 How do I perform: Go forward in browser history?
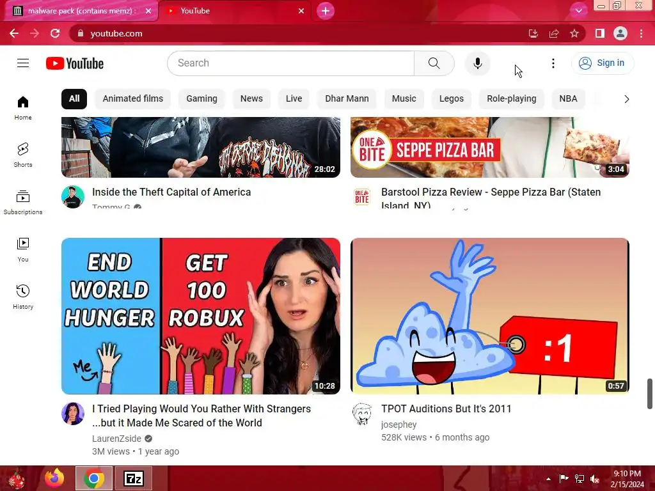point(35,33)
